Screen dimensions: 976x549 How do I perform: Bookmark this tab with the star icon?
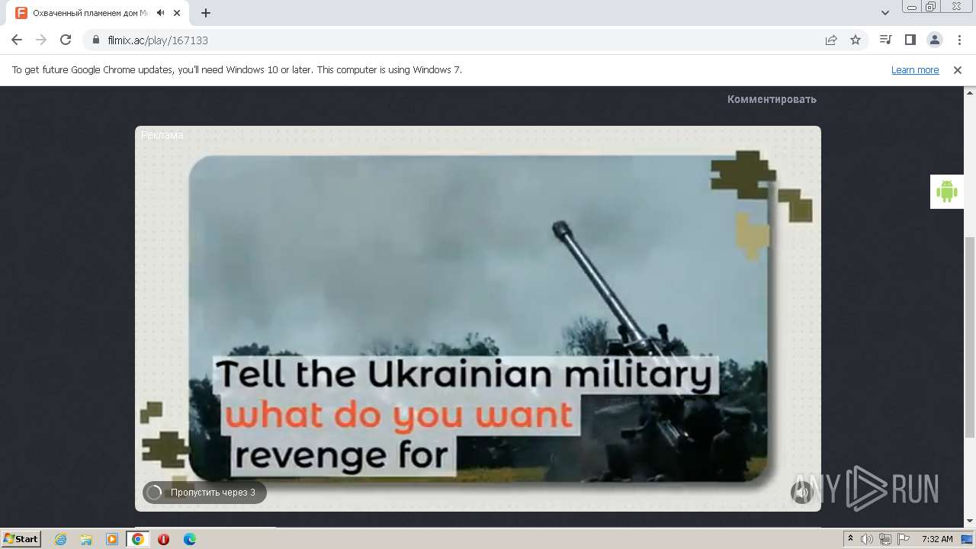coord(856,40)
